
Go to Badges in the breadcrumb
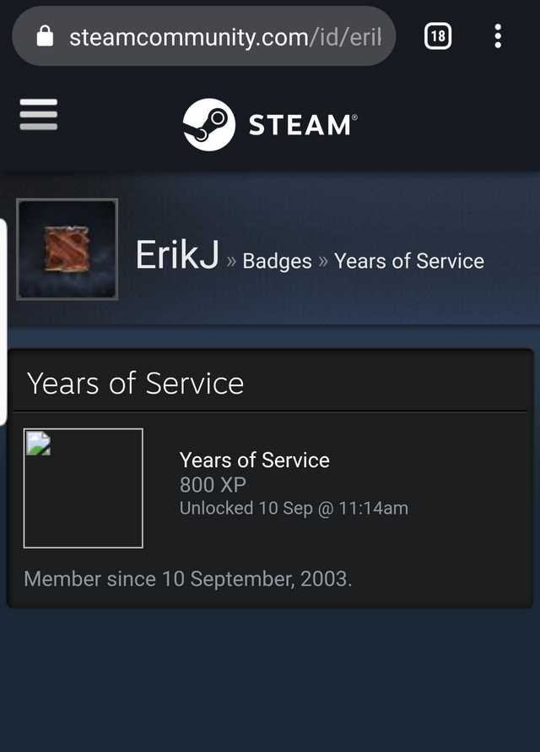pos(278,261)
